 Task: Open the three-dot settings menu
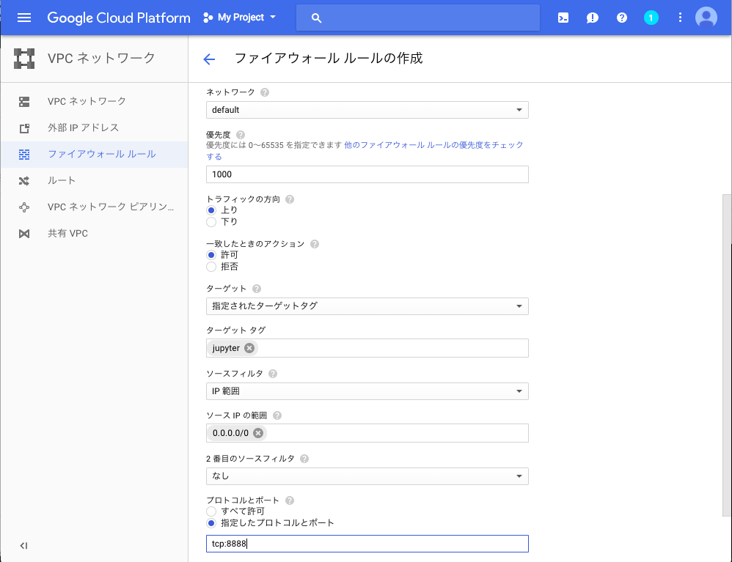pos(680,18)
